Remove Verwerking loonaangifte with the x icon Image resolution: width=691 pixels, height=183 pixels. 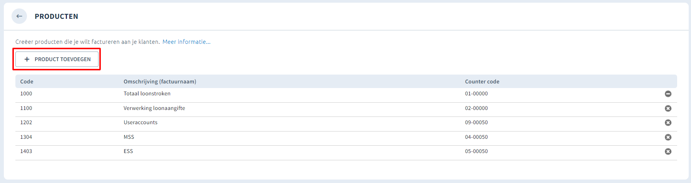(668, 108)
